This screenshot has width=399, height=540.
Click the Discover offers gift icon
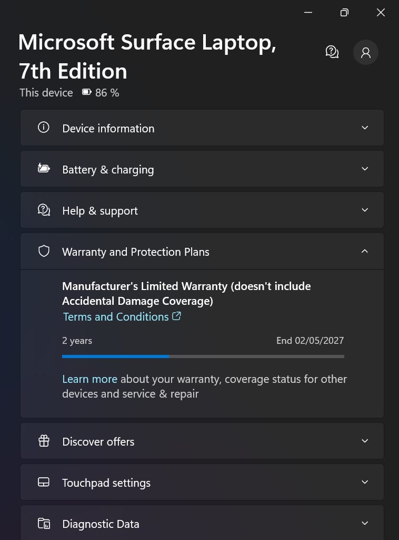tap(44, 441)
